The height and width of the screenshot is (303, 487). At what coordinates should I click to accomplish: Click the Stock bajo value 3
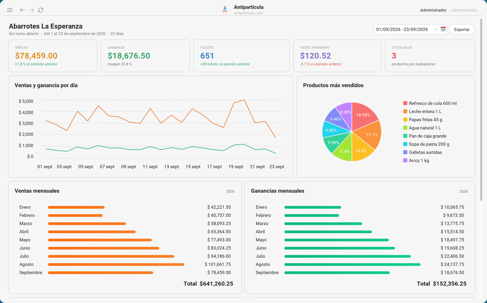(x=394, y=55)
